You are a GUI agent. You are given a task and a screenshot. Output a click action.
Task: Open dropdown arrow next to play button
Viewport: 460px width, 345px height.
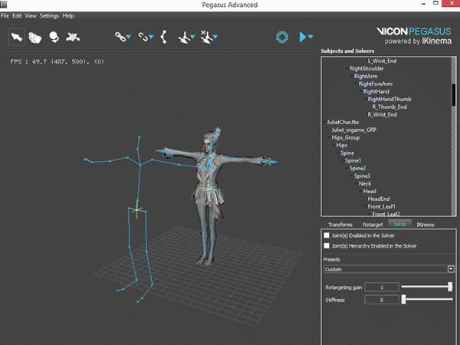pyautogui.click(x=310, y=37)
